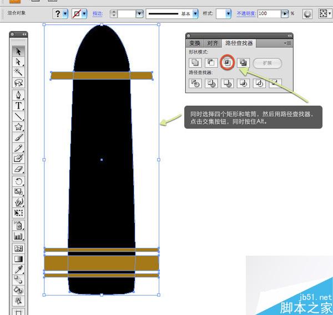Select the Symbol Sprayer tool
The height and width of the screenshot is (315, 333).
[18, 225]
